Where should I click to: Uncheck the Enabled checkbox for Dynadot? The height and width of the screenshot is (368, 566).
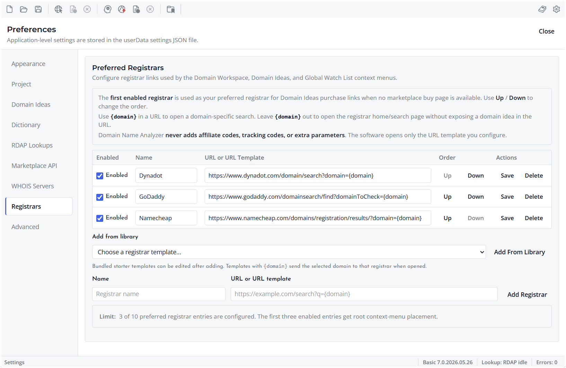(x=100, y=176)
